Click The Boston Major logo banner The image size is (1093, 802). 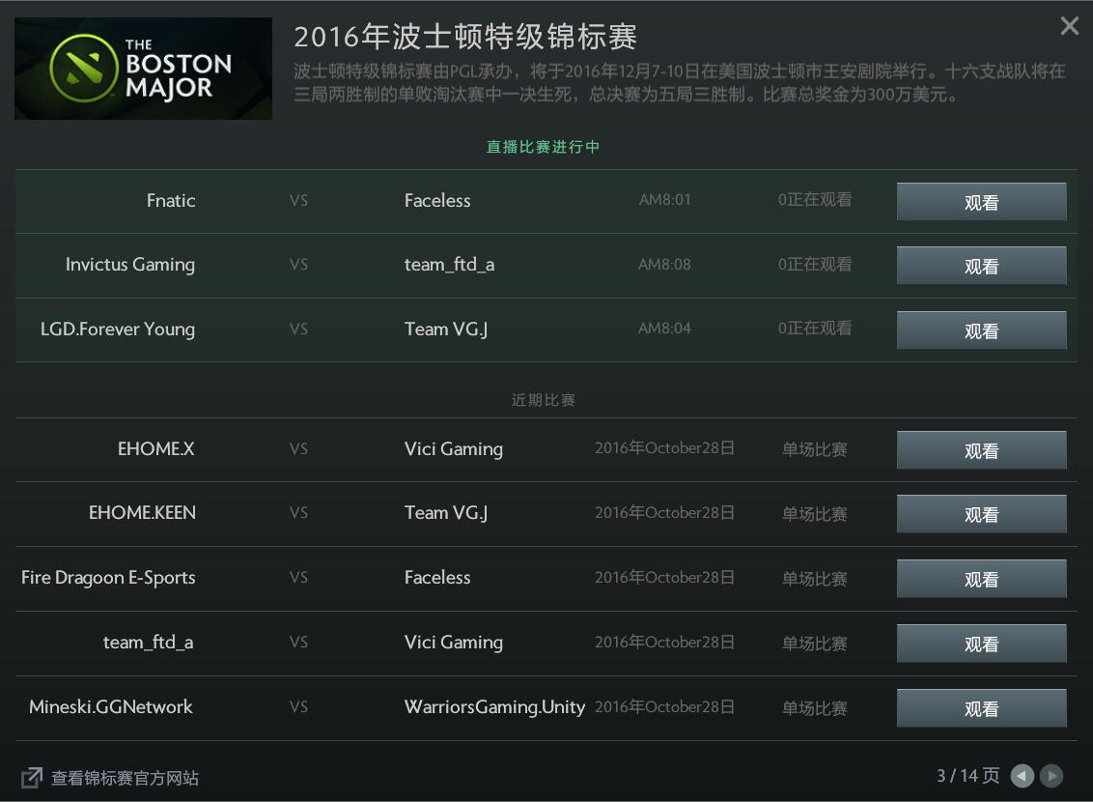143,69
